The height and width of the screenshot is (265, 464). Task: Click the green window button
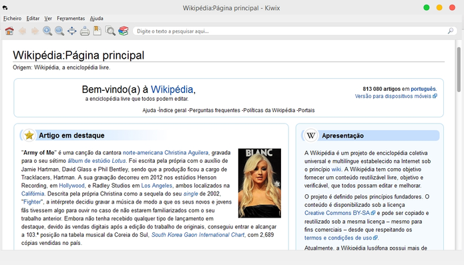[x=427, y=8]
